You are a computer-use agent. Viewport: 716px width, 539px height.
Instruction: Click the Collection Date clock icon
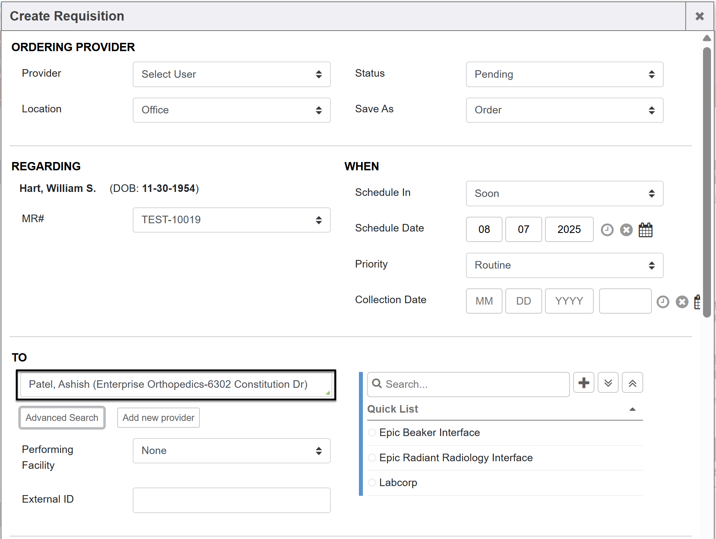click(663, 302)
